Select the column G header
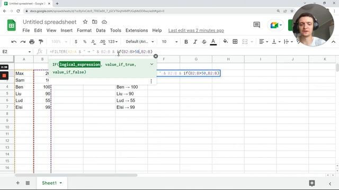Image resolution: width=339 pixels, height=190 pixels. 196,59
